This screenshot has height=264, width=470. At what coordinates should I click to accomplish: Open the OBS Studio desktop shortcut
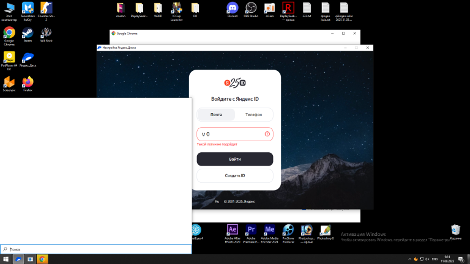[251, 10]
